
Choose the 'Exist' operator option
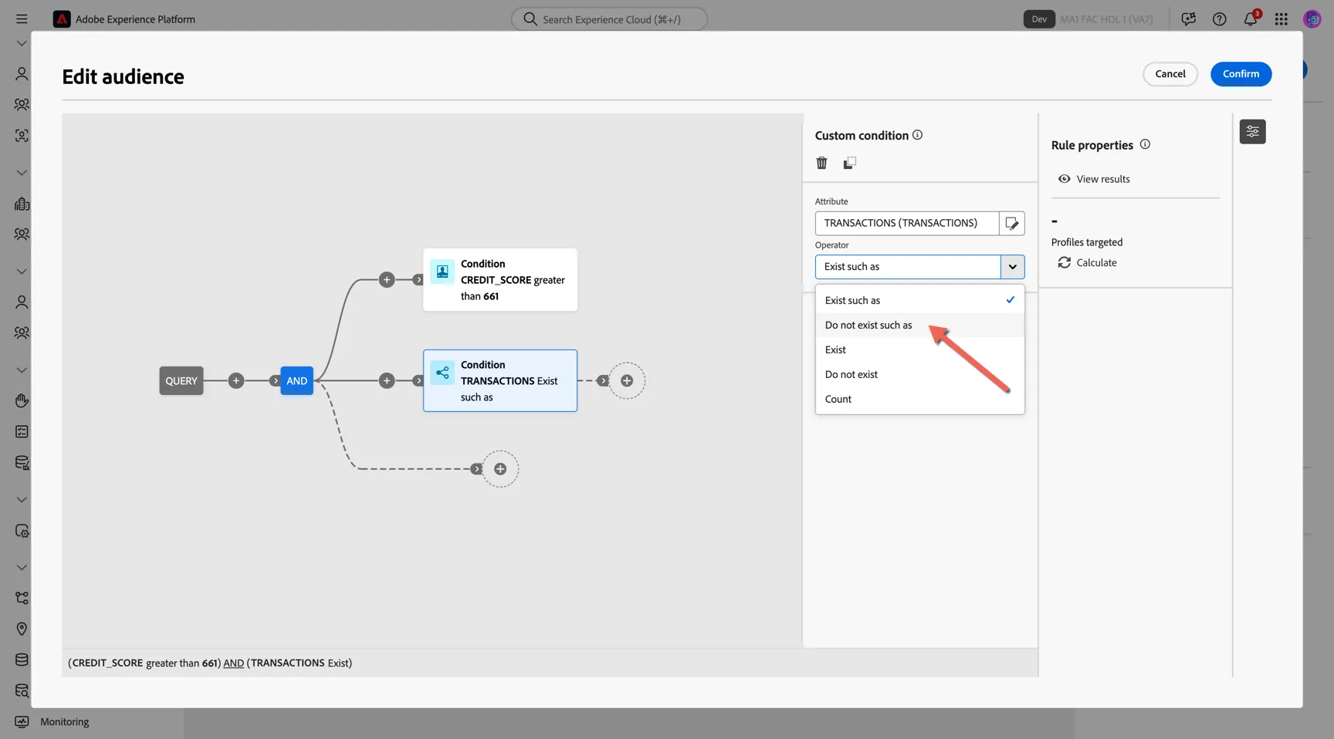919,349
